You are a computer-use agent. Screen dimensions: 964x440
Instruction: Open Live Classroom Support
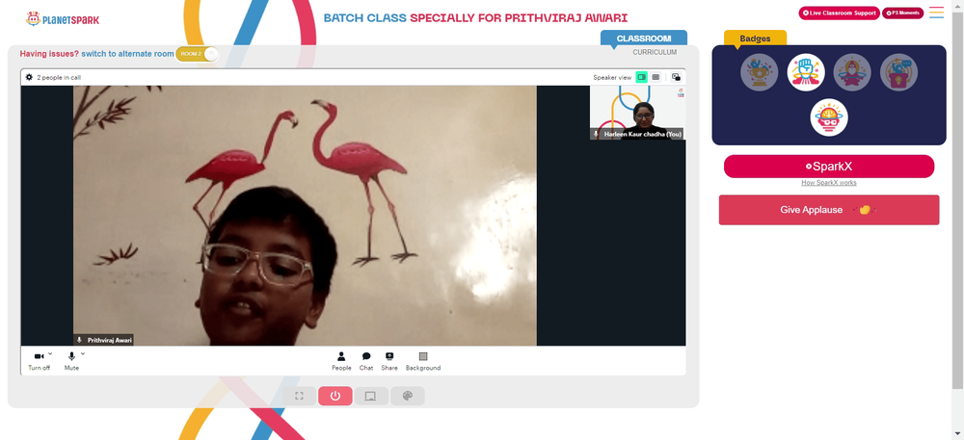(x=840, y=13)
